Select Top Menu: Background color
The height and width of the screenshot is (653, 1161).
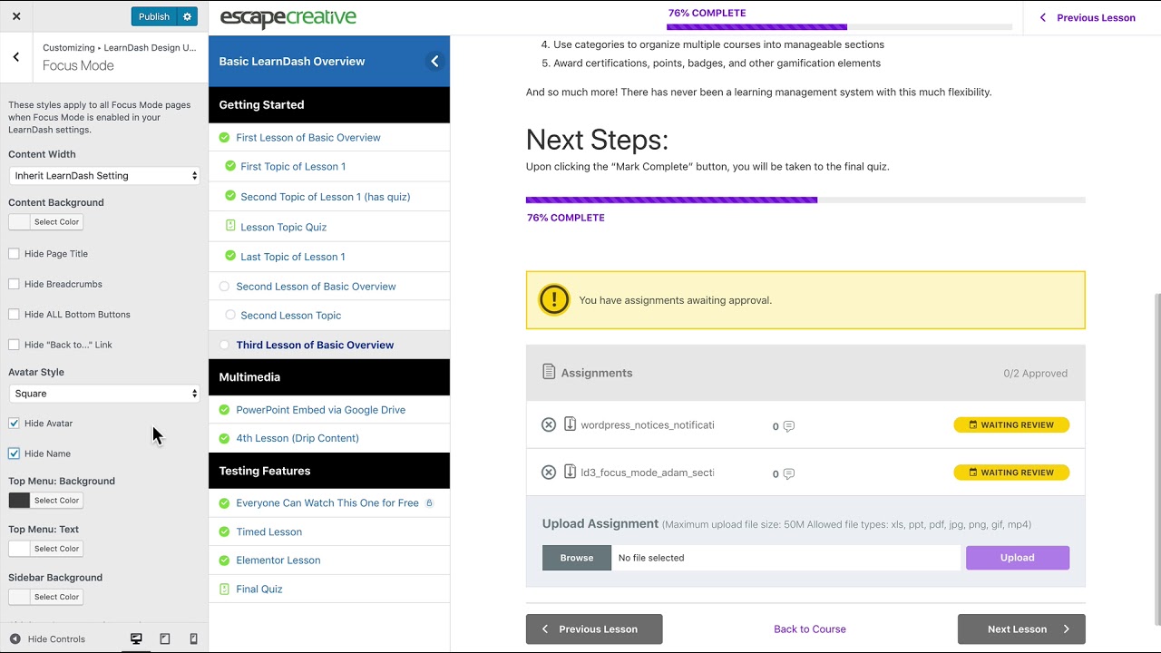point(45,501)
